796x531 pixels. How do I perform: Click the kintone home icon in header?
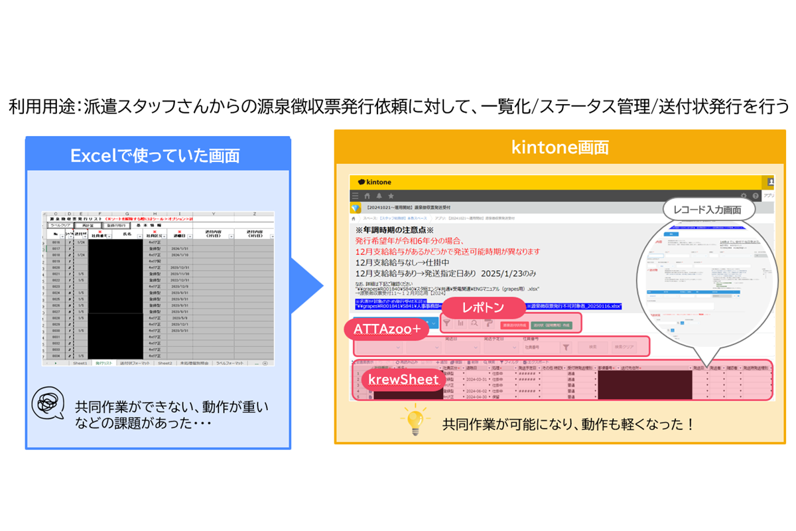367,196
